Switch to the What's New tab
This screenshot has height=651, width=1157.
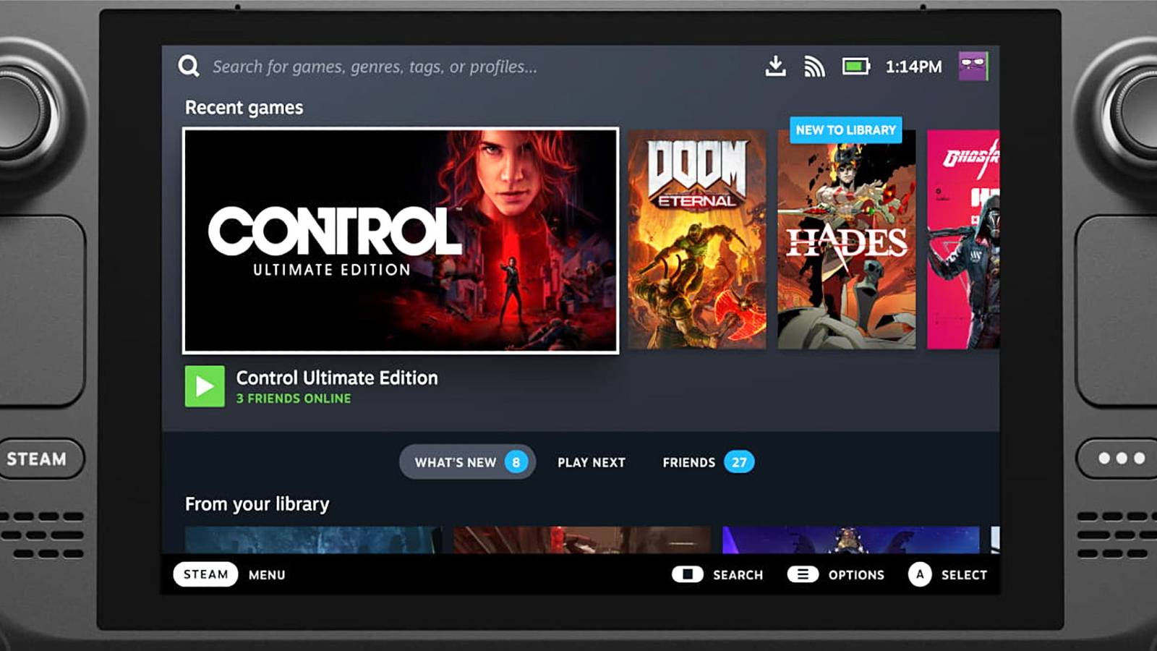click(466, 462)
